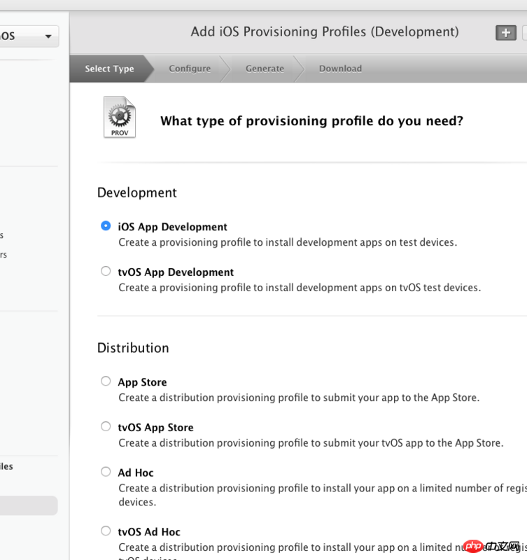This screenshot has height=560, width=527.
Task: Choose the tvOS App Store radio button
Action: coord(106,426)
